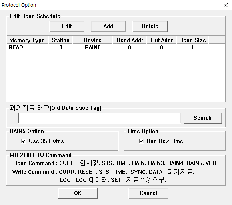Click the Station column header
232x205 pixels.
coord(60,40)
